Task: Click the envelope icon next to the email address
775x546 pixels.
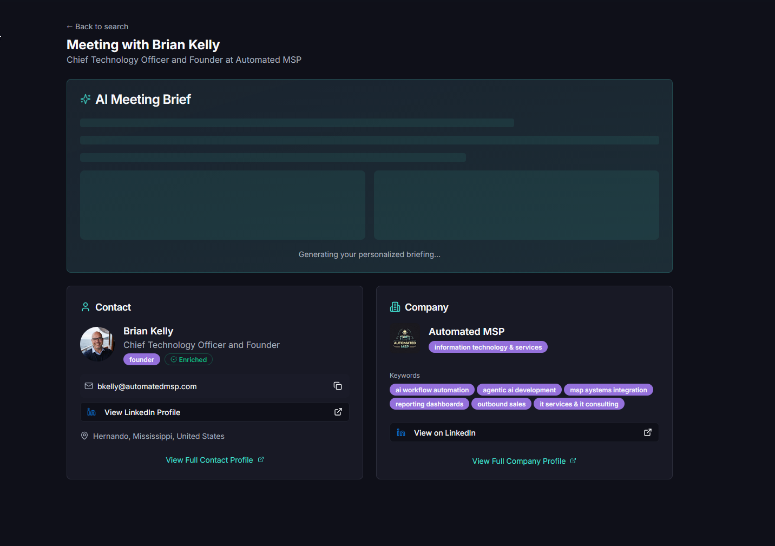Action: [x=89, y=386]
